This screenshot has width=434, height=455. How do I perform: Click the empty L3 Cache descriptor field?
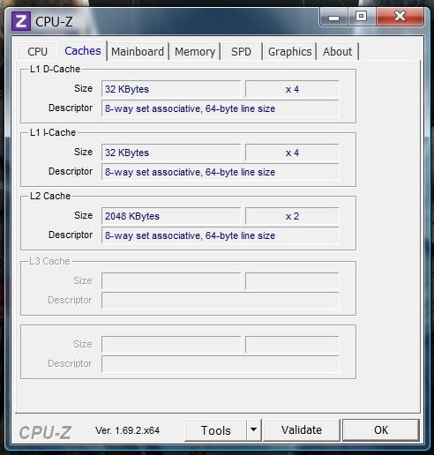point(221,301)
